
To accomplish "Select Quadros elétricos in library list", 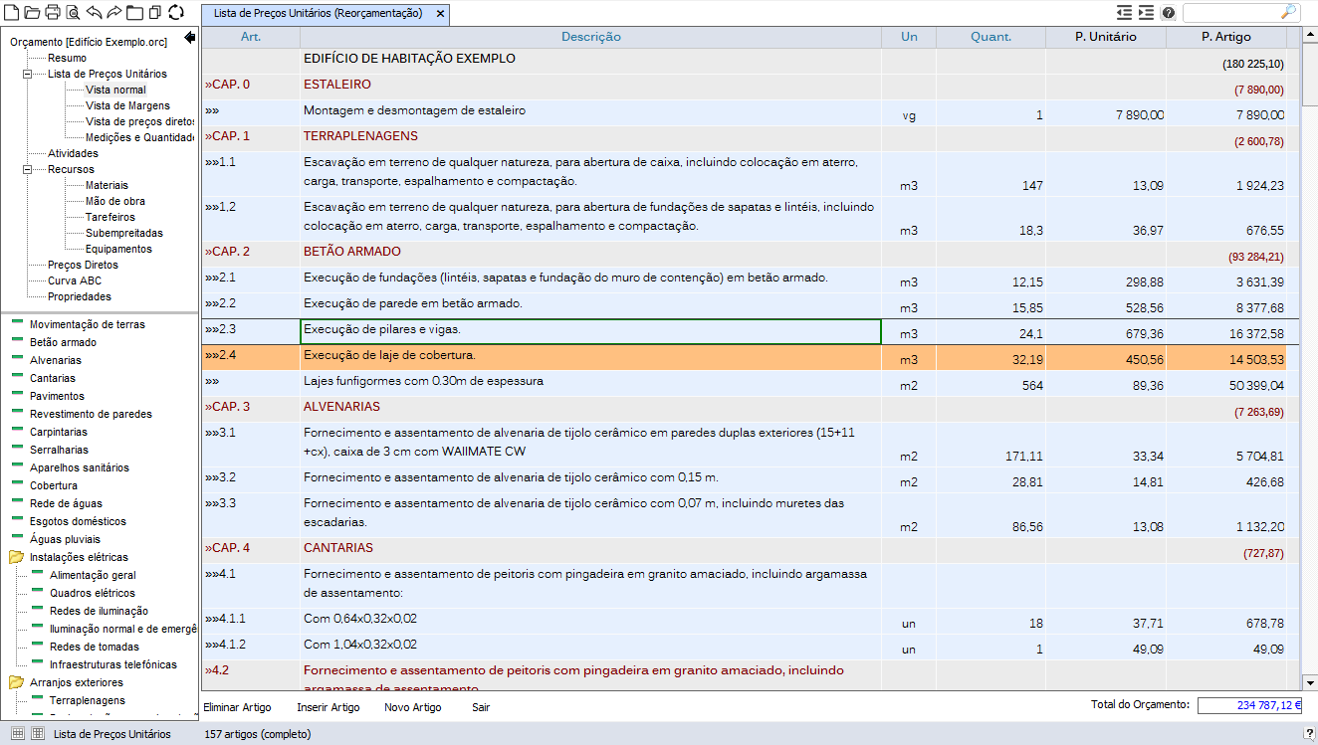I will [93, 593].
